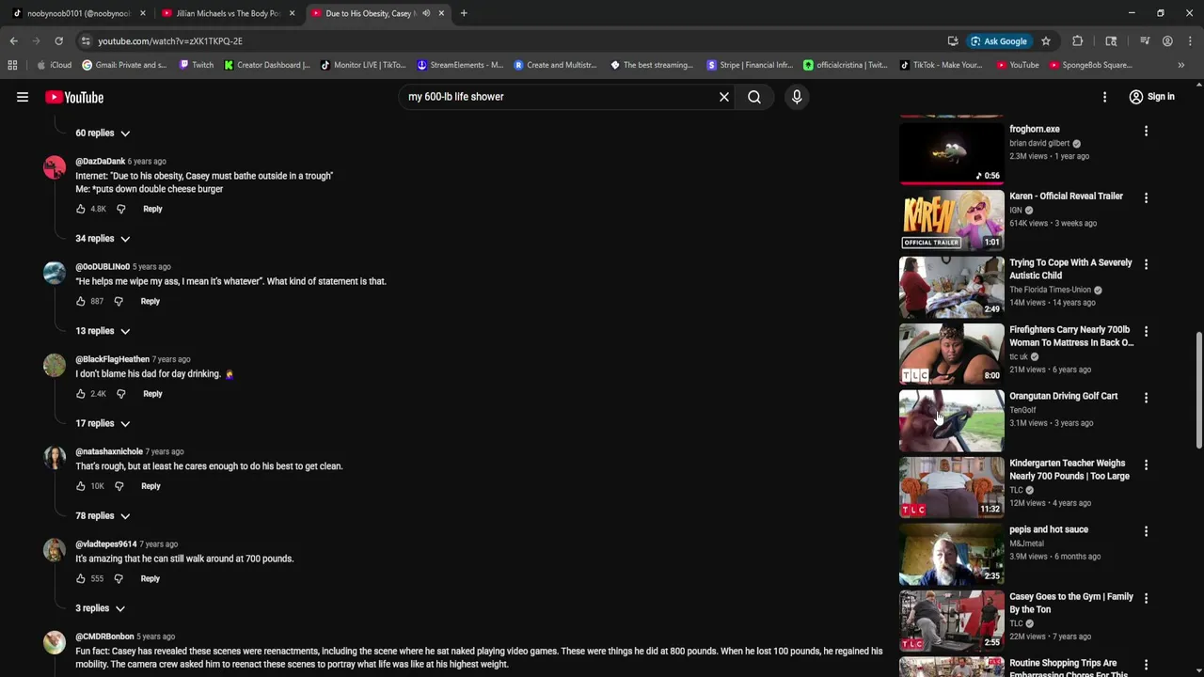
Task: Bookmark this page with star icon
Action: (1045, 41)
